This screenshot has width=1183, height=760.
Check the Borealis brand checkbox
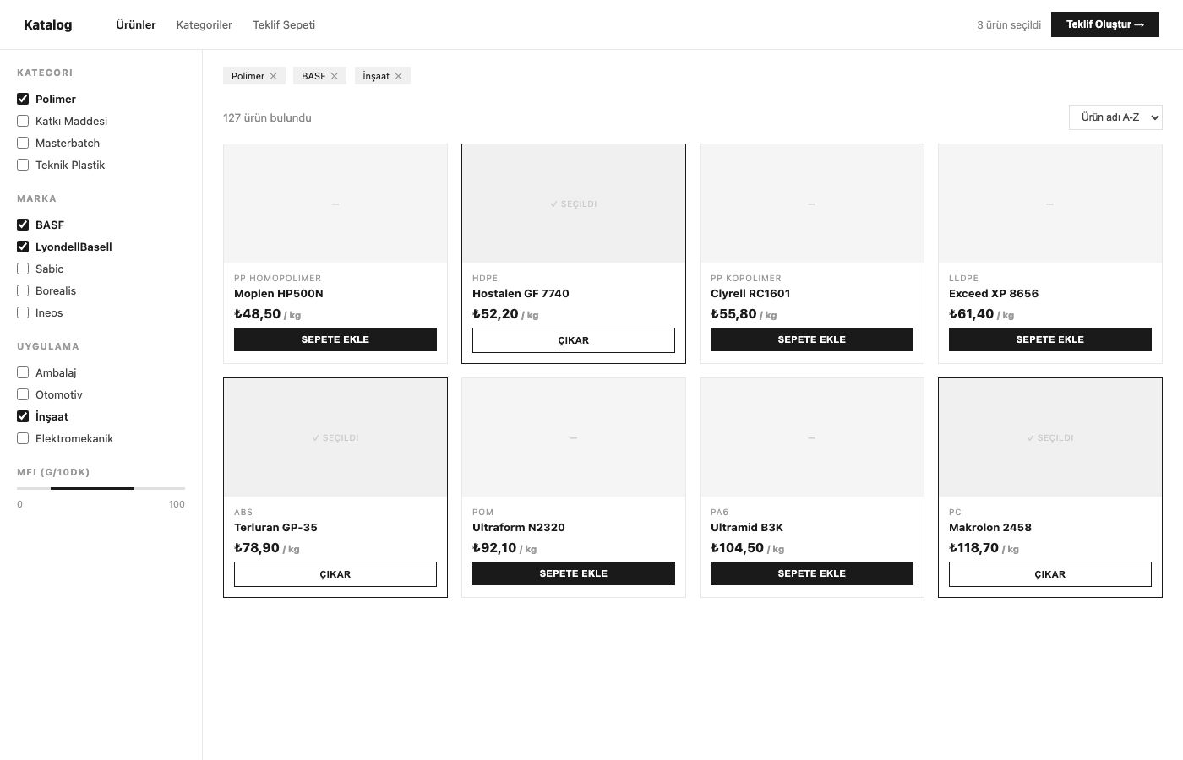coord(23,290)
